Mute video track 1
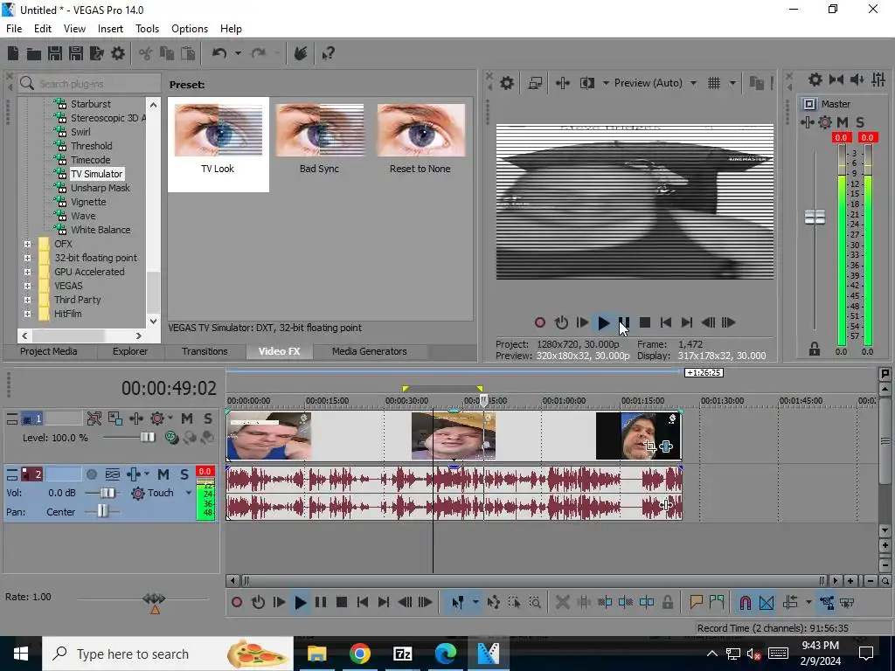Image resolution: width=895 pixels, height=671 pixels. (187, 419)
